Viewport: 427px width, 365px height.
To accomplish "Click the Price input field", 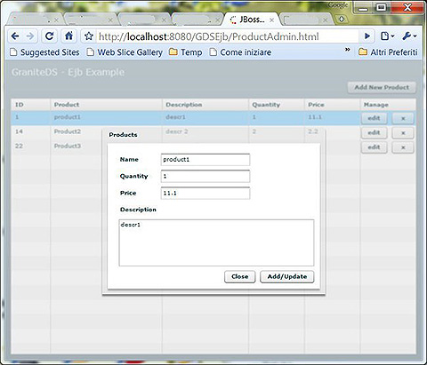I will [x=205, y=193].
